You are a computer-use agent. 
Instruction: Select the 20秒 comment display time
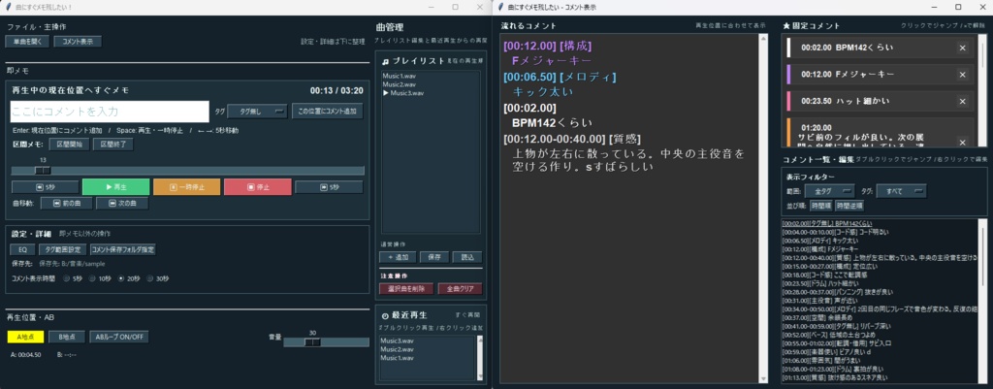[x=130, y=278]
